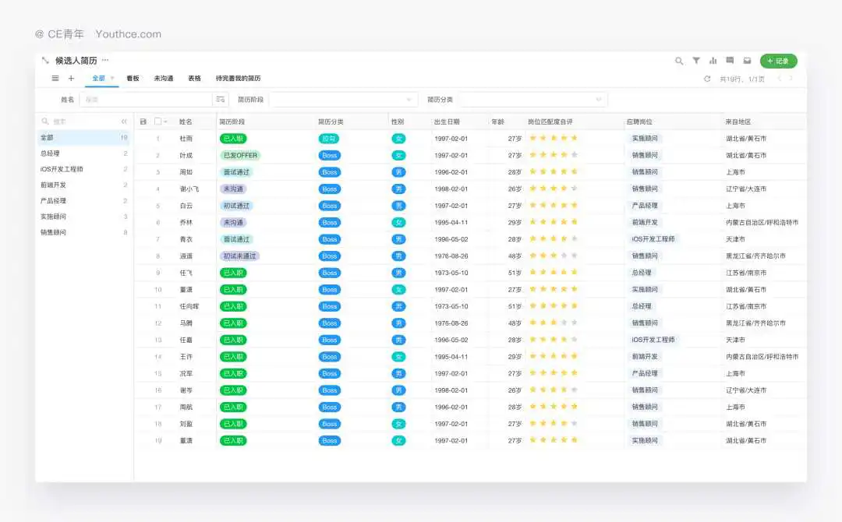The height and width of the screenshot is (522, 842).
Task: Open the search magnifier in top toolbar
Action: point(679,61)
